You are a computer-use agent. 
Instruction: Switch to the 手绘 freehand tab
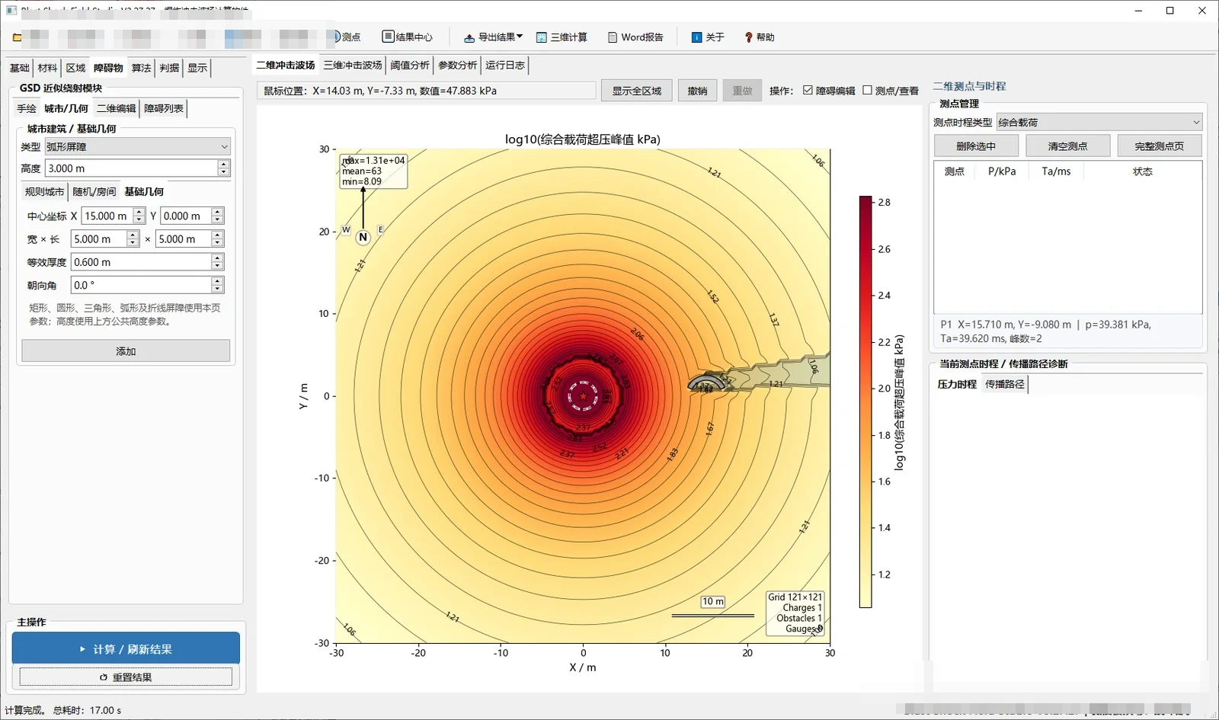coord(27,108)
